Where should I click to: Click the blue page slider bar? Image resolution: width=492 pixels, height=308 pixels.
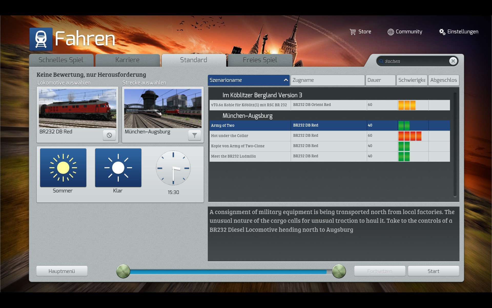(x=228, y=272)
